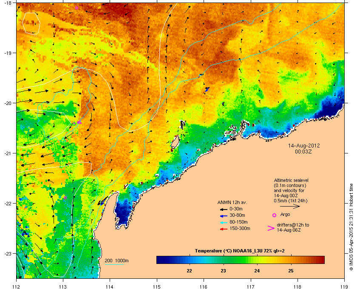Click the latitude axis label -19

(8, 53)
